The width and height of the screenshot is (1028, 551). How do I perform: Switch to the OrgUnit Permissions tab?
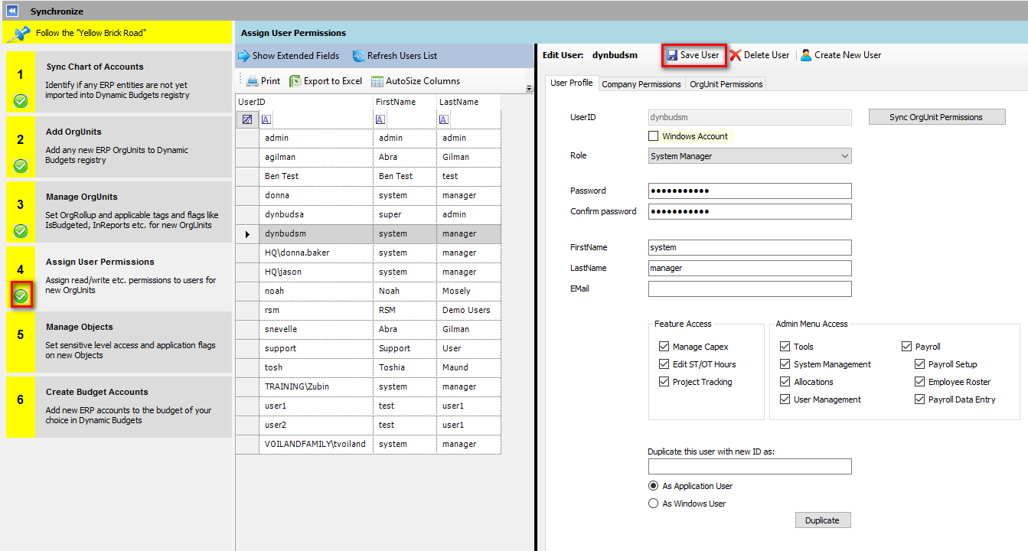tap(726, 84)
